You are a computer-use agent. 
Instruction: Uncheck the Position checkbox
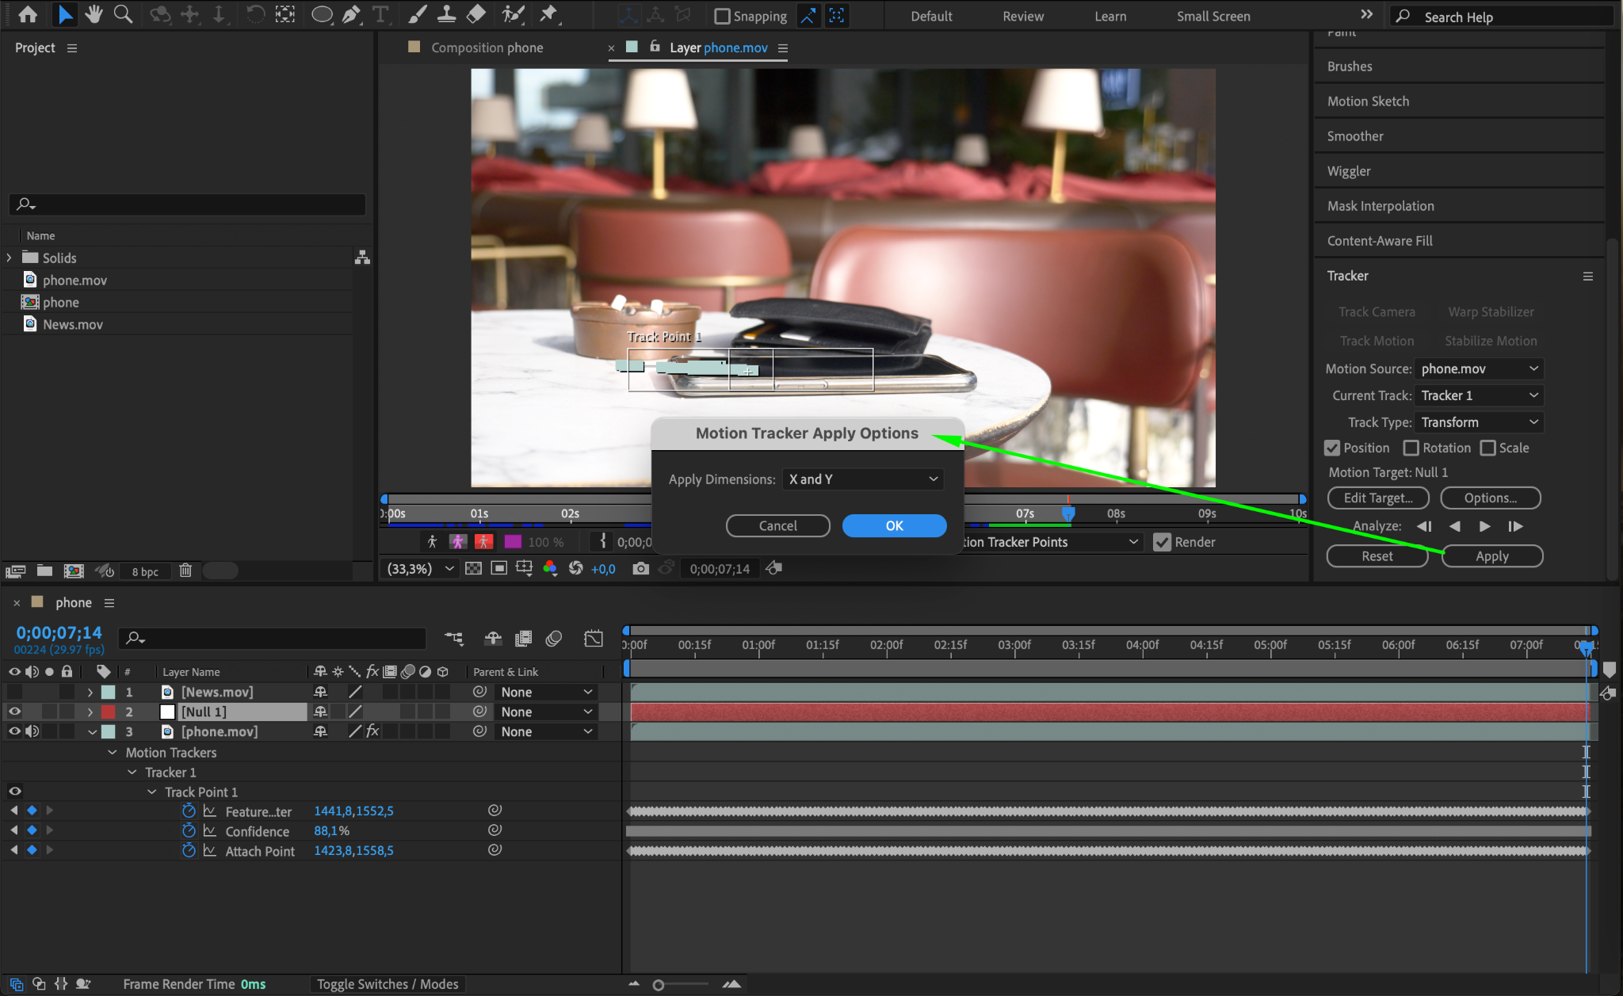click(x=1332, y=448)
